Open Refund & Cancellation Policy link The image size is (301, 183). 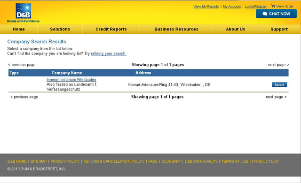pyautogui.click(x=114, y=161)
